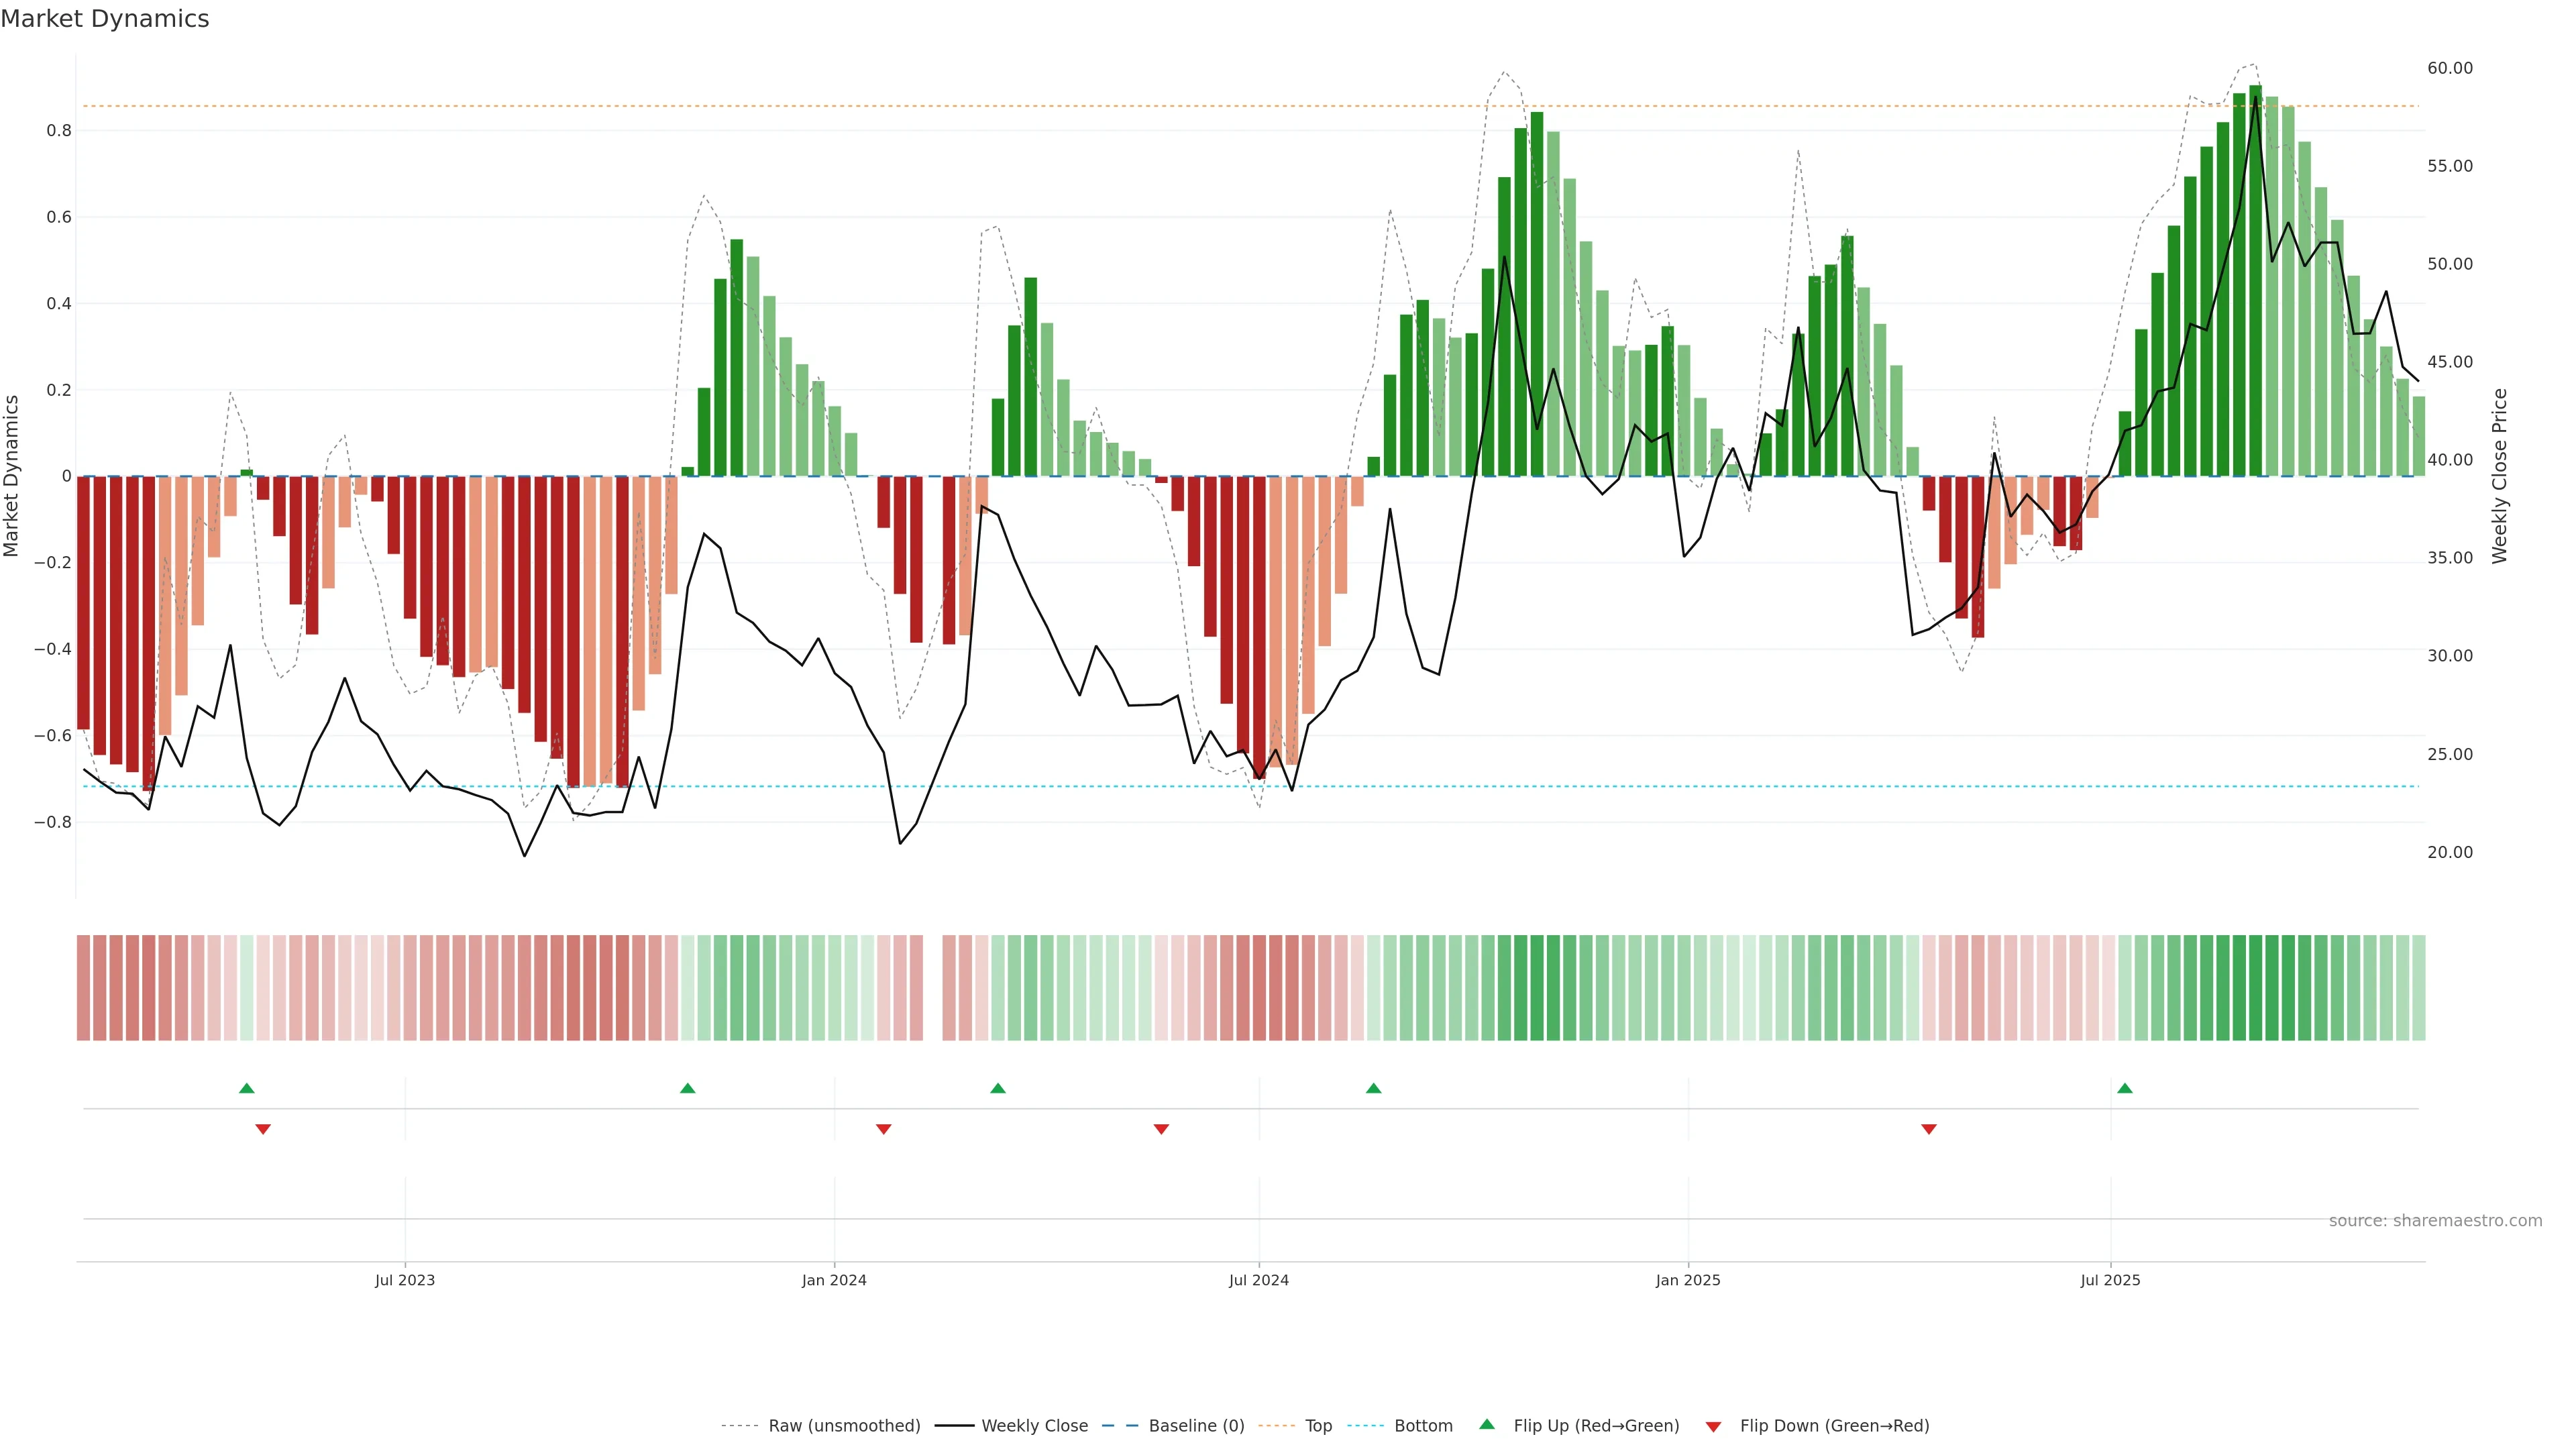
Task: Click the source: sharemaestro.com text
Action: click(x=2435, y=1220)
